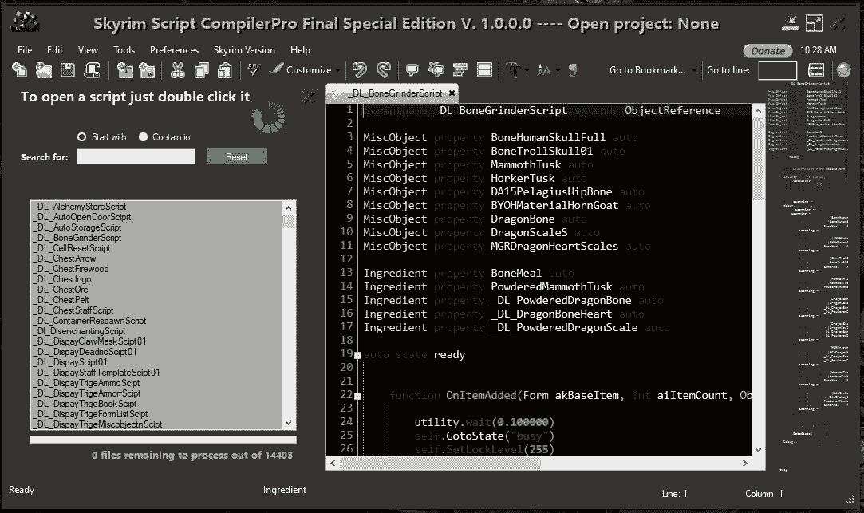Close the _DL_BoneGrinderScript tab

click(x=452, y=93)
